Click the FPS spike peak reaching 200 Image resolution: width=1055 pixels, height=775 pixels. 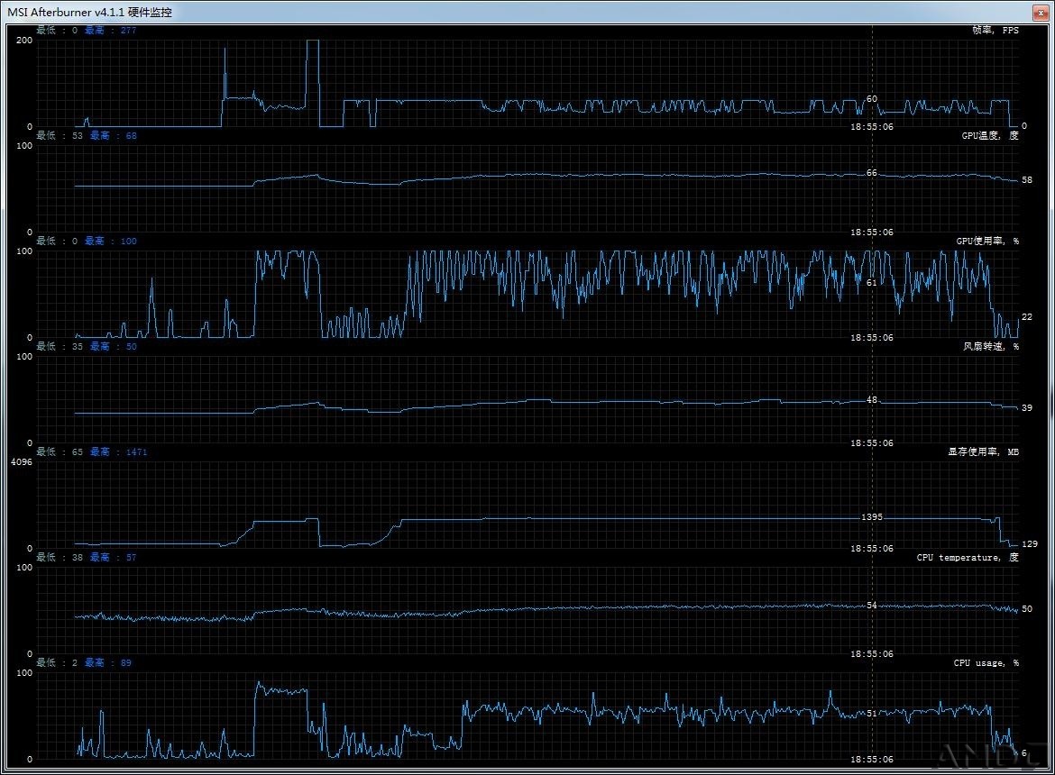point(312,41)
